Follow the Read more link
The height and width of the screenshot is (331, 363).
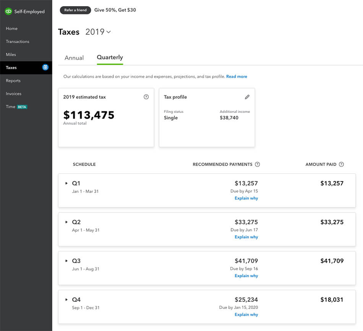pyautogui.click(x=237, y=76)
